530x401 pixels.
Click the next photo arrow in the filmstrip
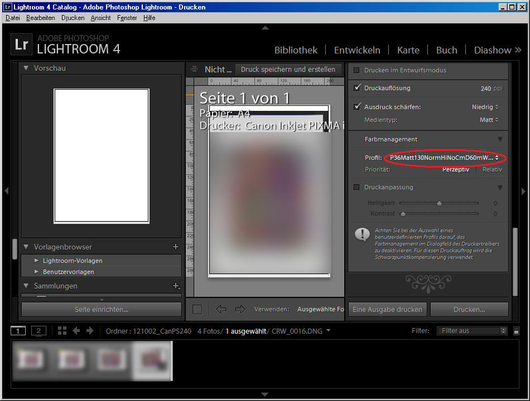click(91, 330)
